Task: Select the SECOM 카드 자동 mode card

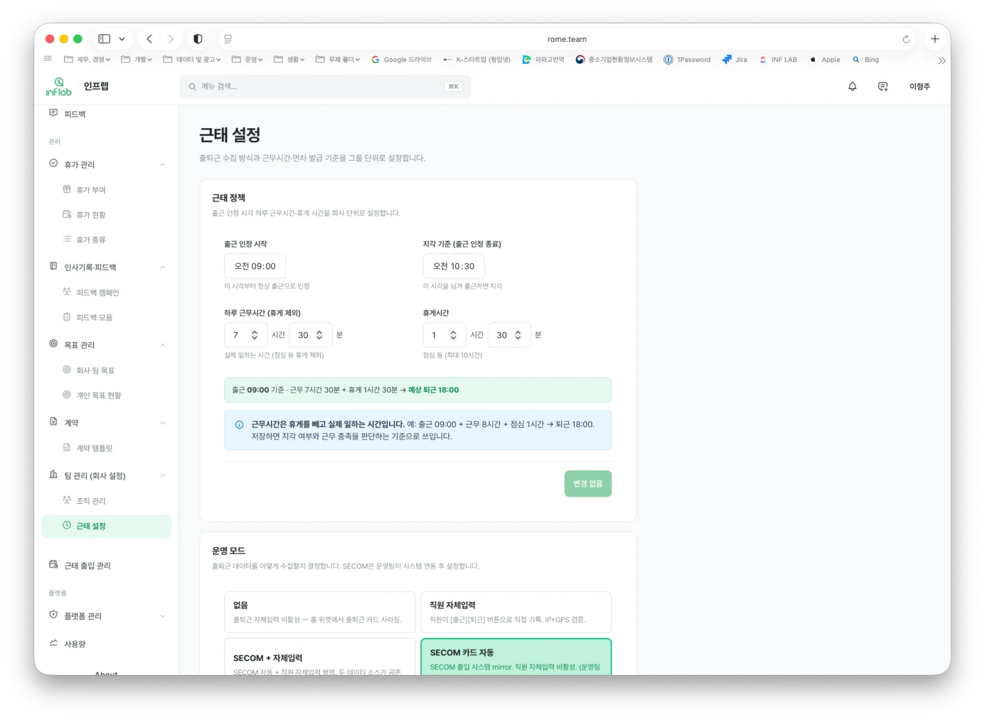Action: (516, 657)
